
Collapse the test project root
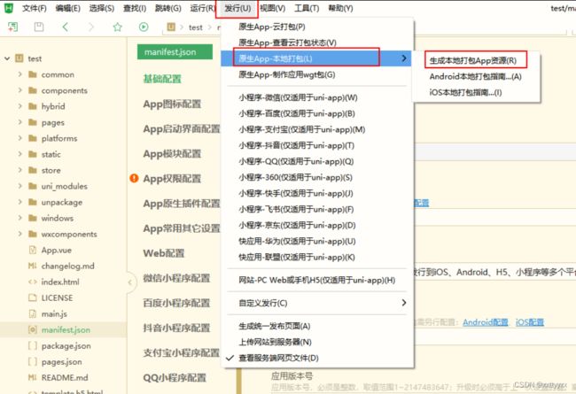7,58
